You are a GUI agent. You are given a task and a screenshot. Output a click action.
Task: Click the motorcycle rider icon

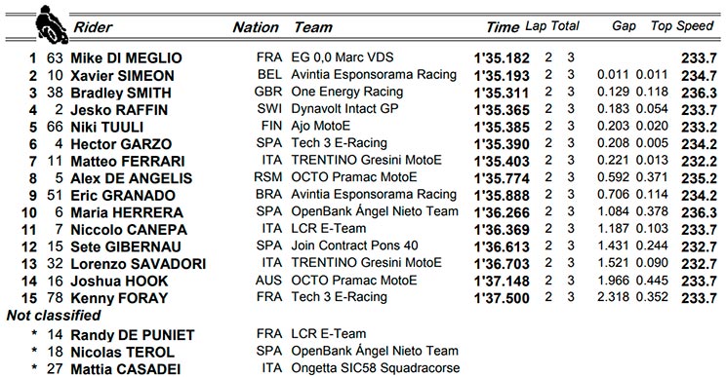pyautogui.click(x=52, y=24)
